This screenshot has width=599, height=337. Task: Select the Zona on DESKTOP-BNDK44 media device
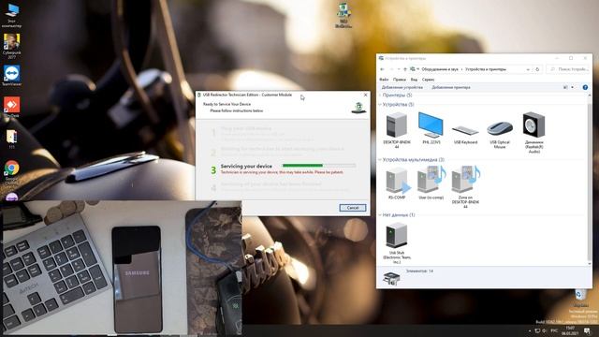pyautogui.click(x=465, y=187)
